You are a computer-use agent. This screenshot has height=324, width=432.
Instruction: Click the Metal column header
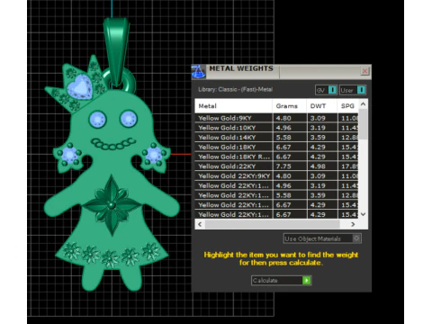[x=234, y=106]
